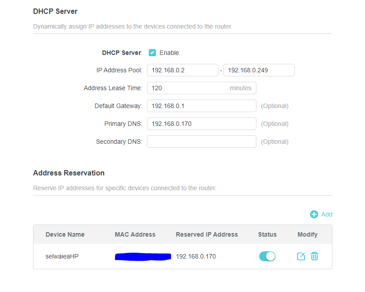This screenshot has width=365, height=292.
Task: Click the empty Secondary DNS field
Action: point(201,142)
